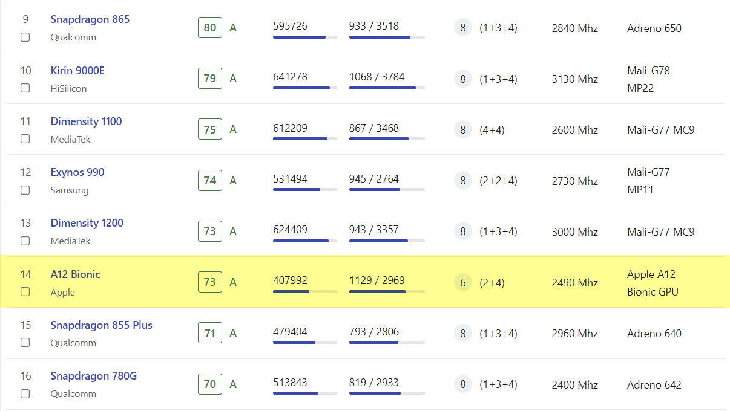Click core count badge 8 in Exynos 990 row
Viewport: 730px width, 411px height.
(x=463, y=180)
